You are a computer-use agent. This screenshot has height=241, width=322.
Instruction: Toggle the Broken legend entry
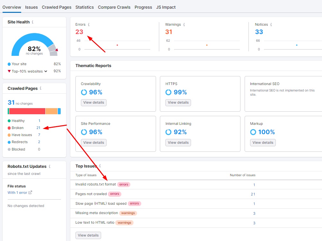point(17,128)
